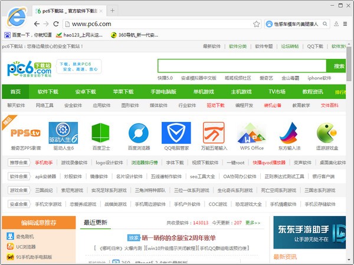Image resolution: width=354 pixels, height=265 pixels.
Task: Open the downloads icon in toolbar
Action: (x=336, y=24)
